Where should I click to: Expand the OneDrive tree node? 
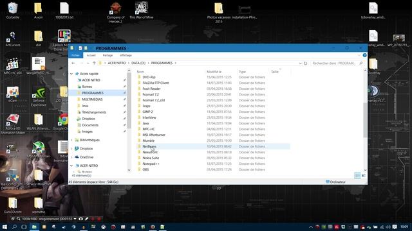[x=71, y=157]
